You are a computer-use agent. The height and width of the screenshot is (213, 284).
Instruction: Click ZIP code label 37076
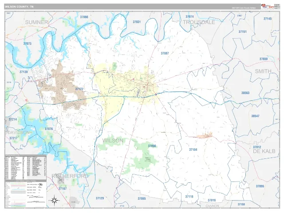point(49,129)
